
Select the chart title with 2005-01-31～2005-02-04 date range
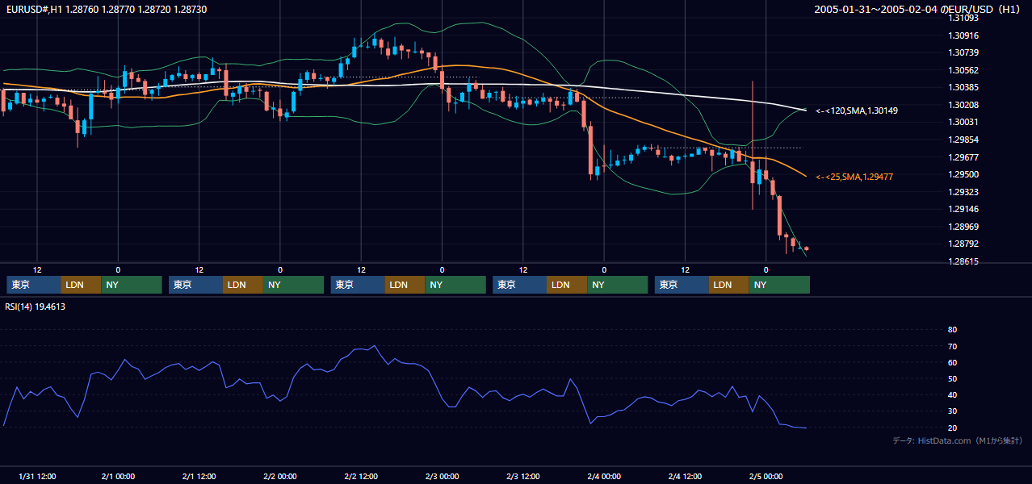[x=918, y=9]
